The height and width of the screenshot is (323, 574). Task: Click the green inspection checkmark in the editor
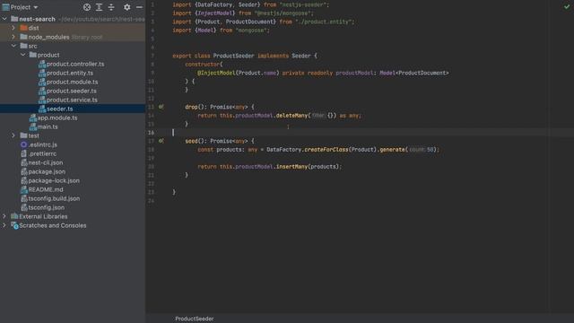(x=567, y=6)
